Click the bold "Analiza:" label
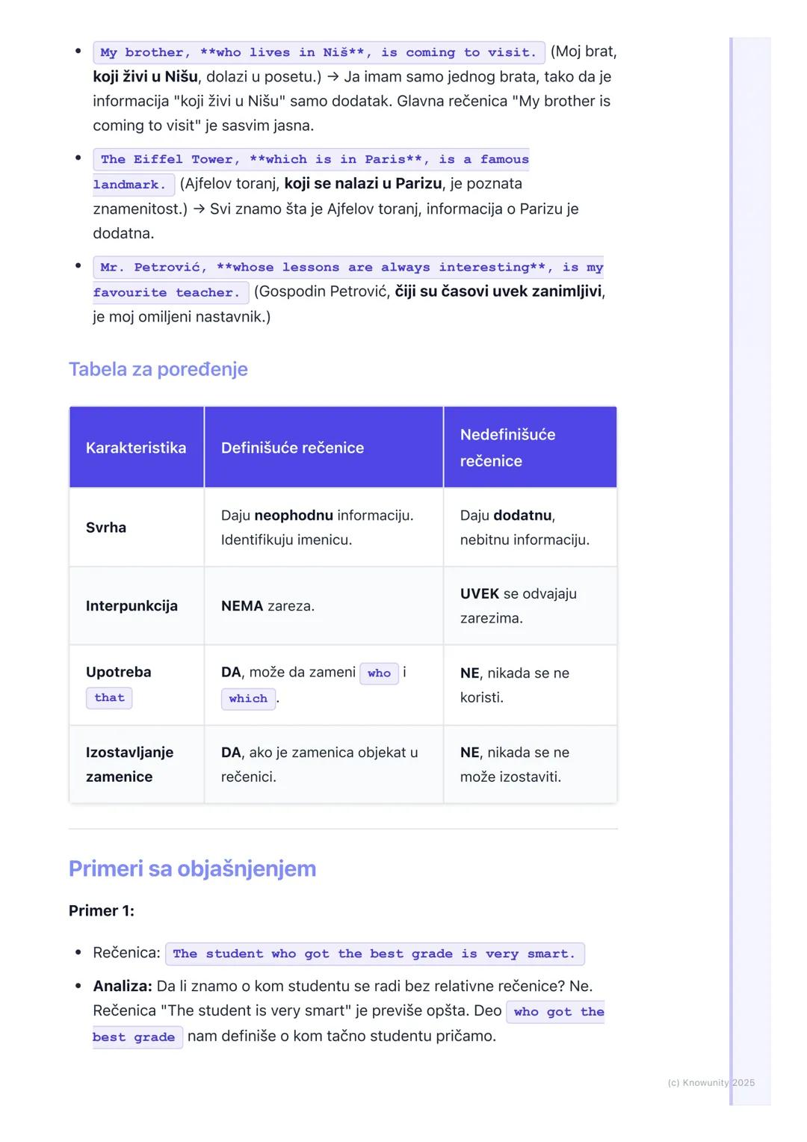This screenshot has width=807, height=1142. point(123,987)
